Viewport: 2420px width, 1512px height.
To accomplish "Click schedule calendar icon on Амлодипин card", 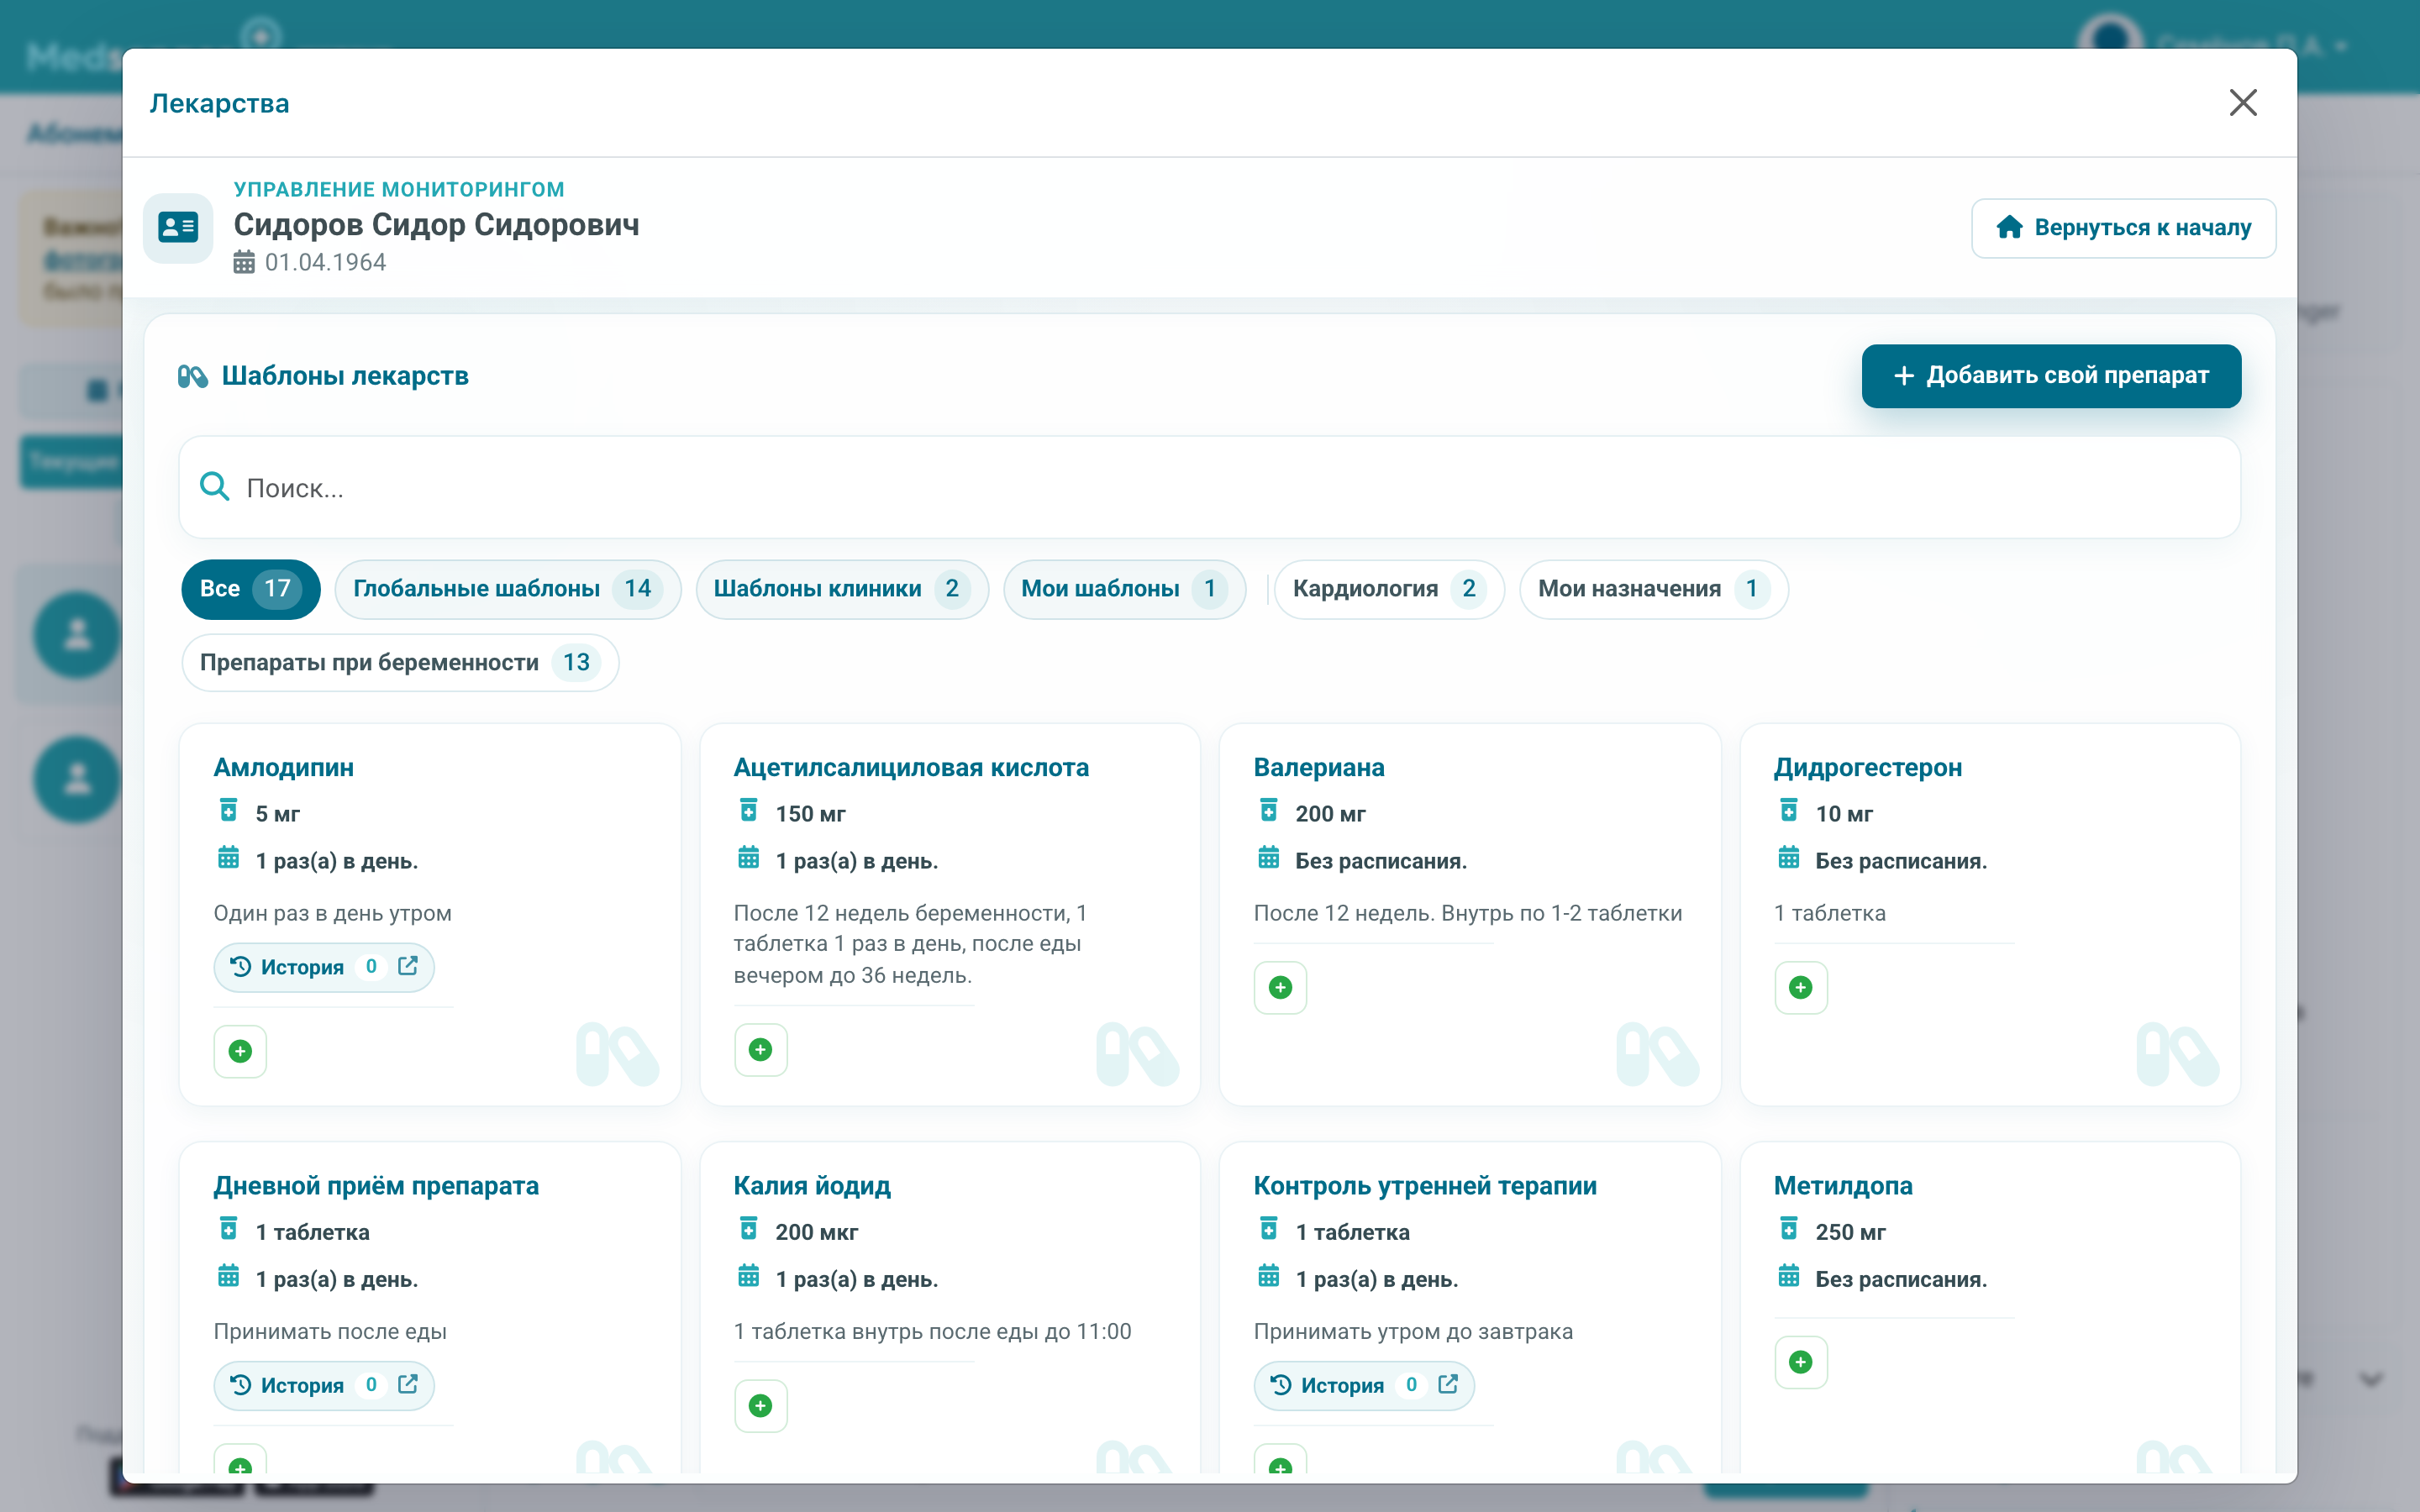I will (x=228, y=858).
